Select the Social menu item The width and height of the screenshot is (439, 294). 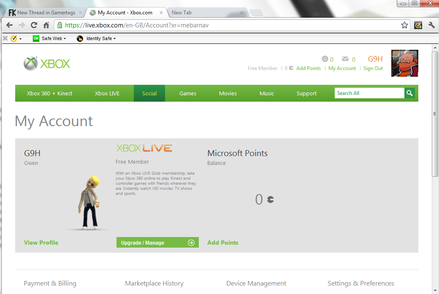tap(149, 93)
